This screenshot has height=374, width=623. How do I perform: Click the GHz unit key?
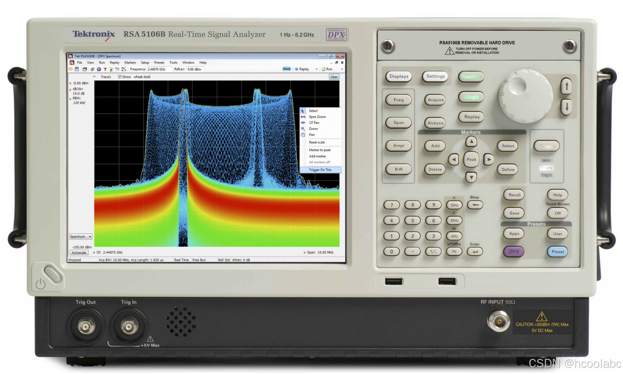pyautogui.click(x=454, y=205)
